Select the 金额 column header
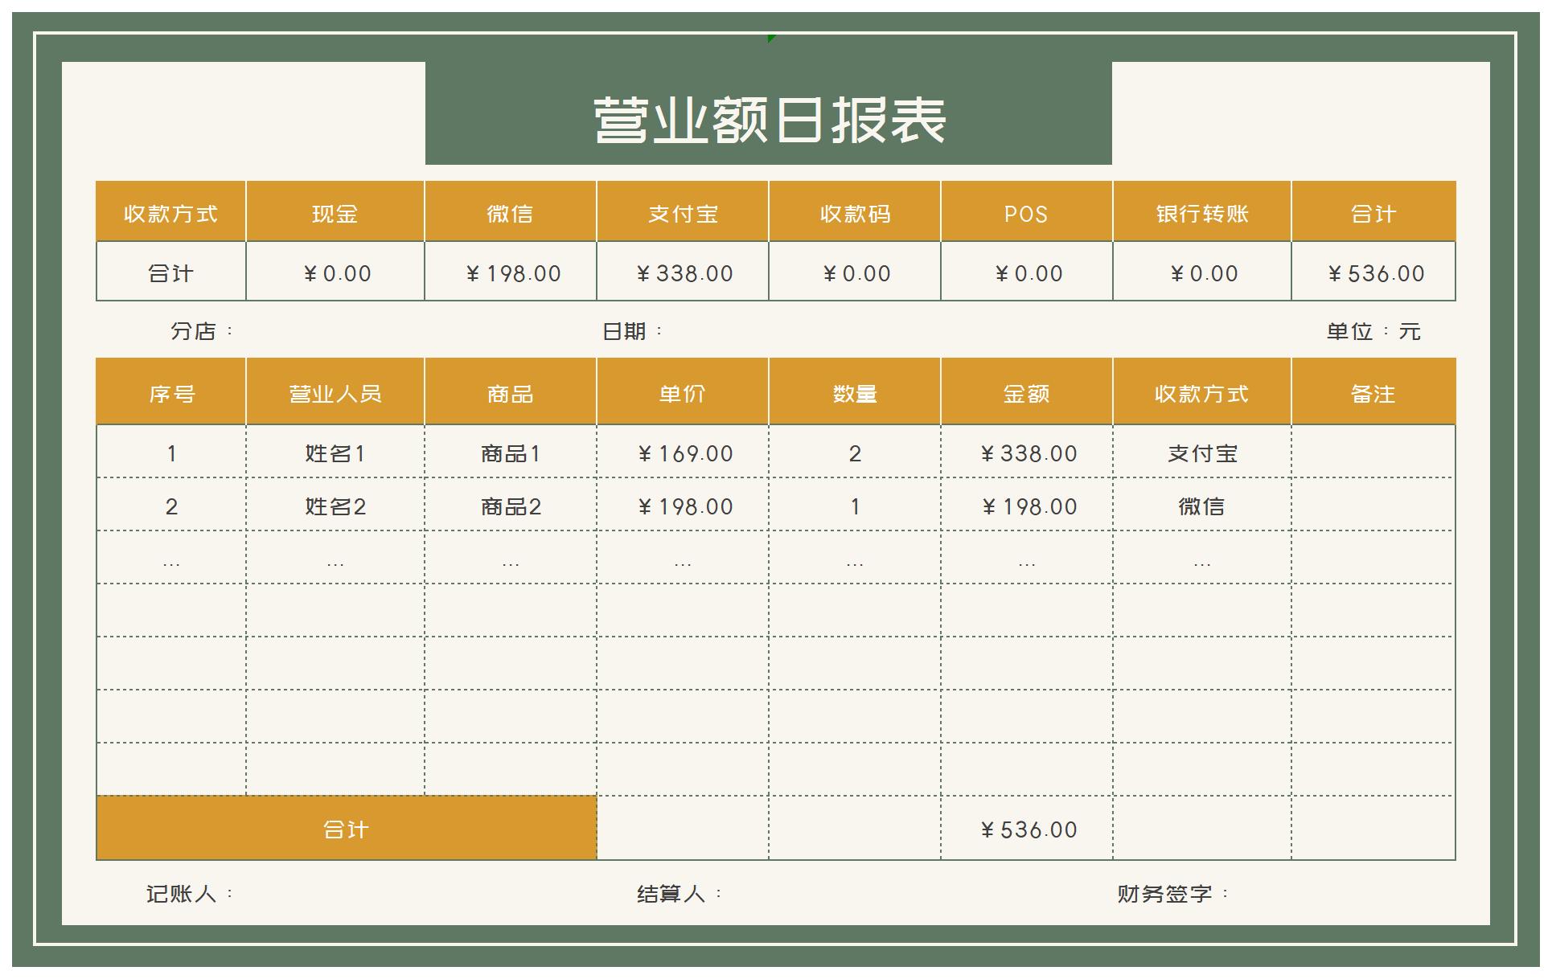This screenshot has height=979, width=1552. (1027, 393)
